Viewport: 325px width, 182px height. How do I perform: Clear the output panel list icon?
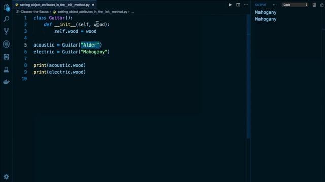pyautogui.click(x=314, y=5)
